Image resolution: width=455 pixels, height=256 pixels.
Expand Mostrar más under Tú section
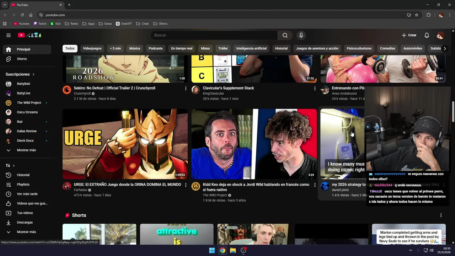(x=27, y=232)
